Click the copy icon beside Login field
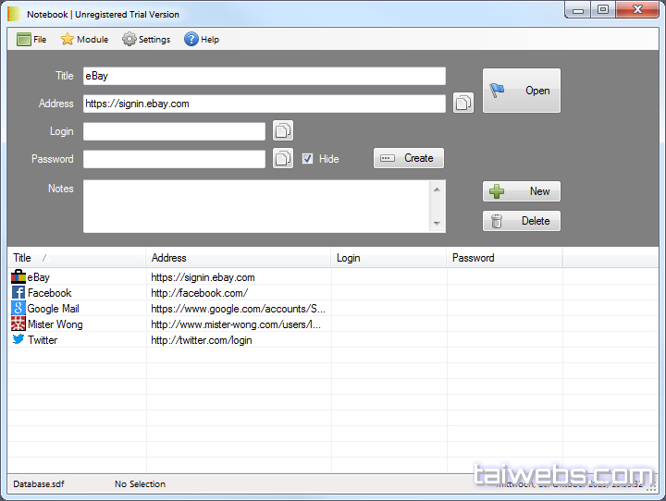 (x=283, y=131)
